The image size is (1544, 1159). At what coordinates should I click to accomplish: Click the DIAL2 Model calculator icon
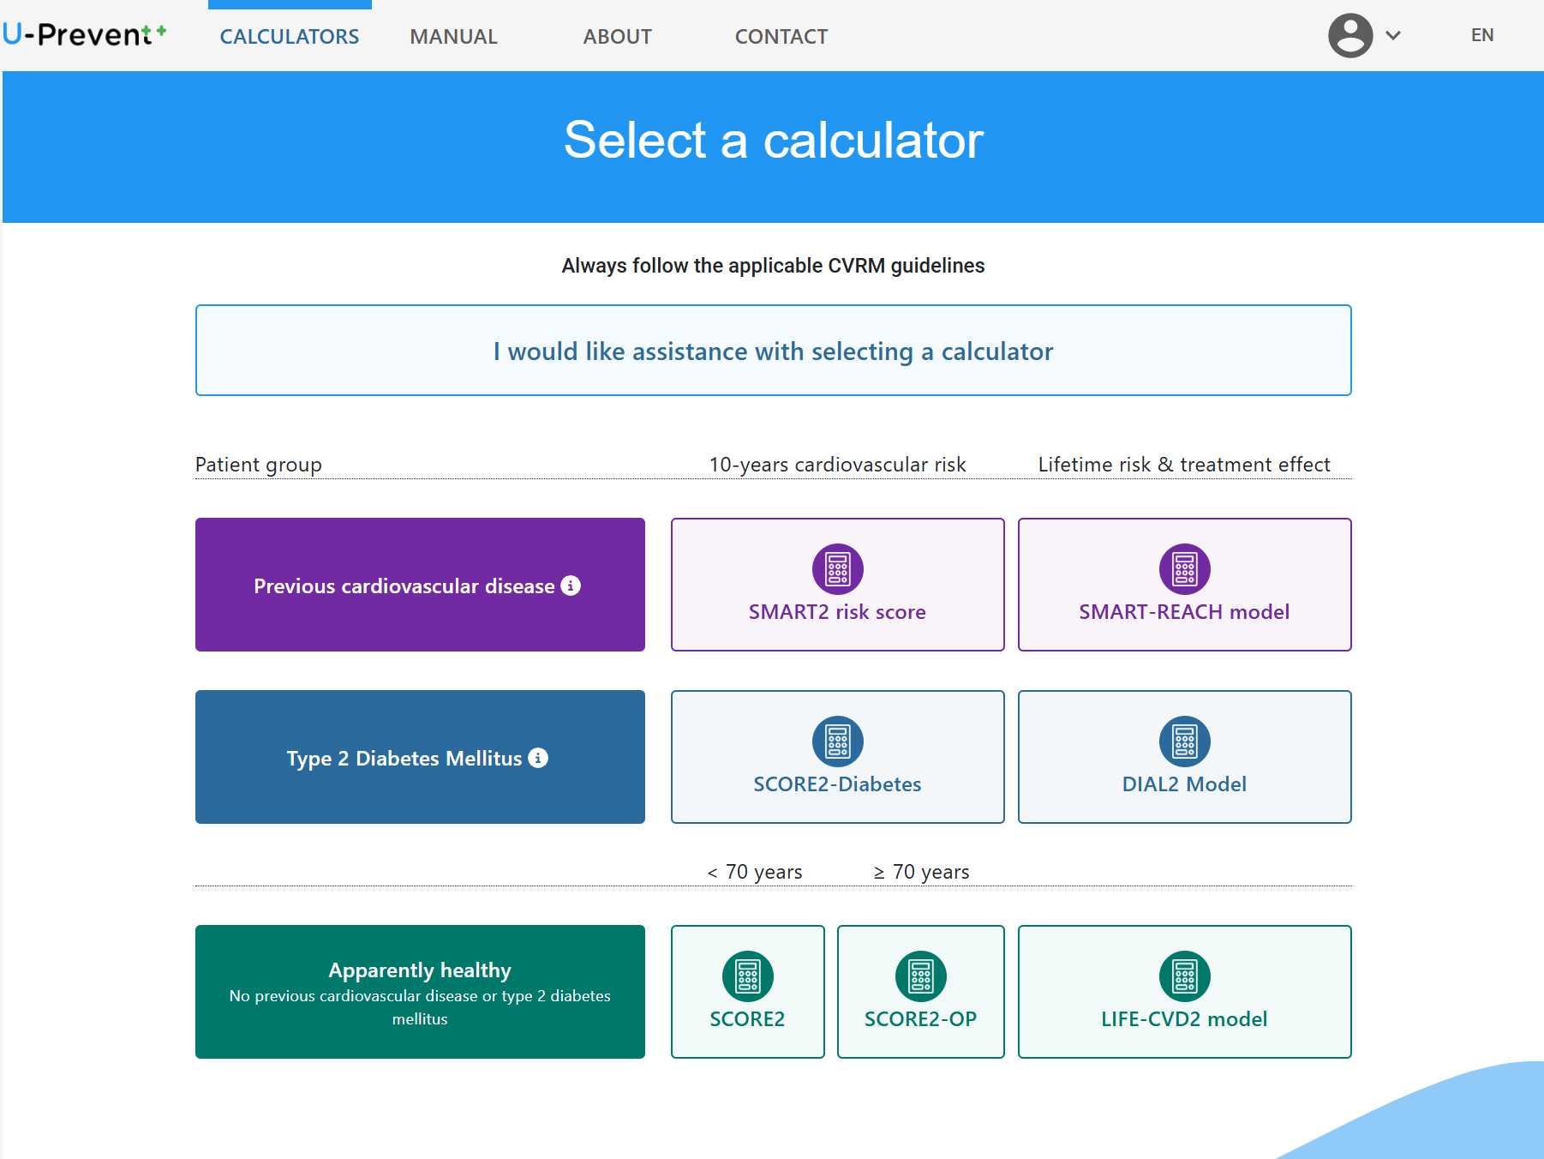click(1184, 742)
